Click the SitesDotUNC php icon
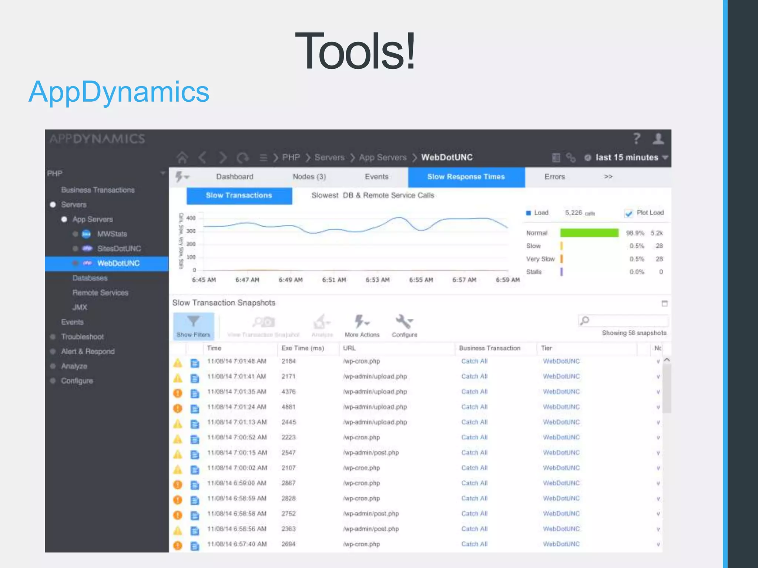758x568 pixels. tap(87, 248)
